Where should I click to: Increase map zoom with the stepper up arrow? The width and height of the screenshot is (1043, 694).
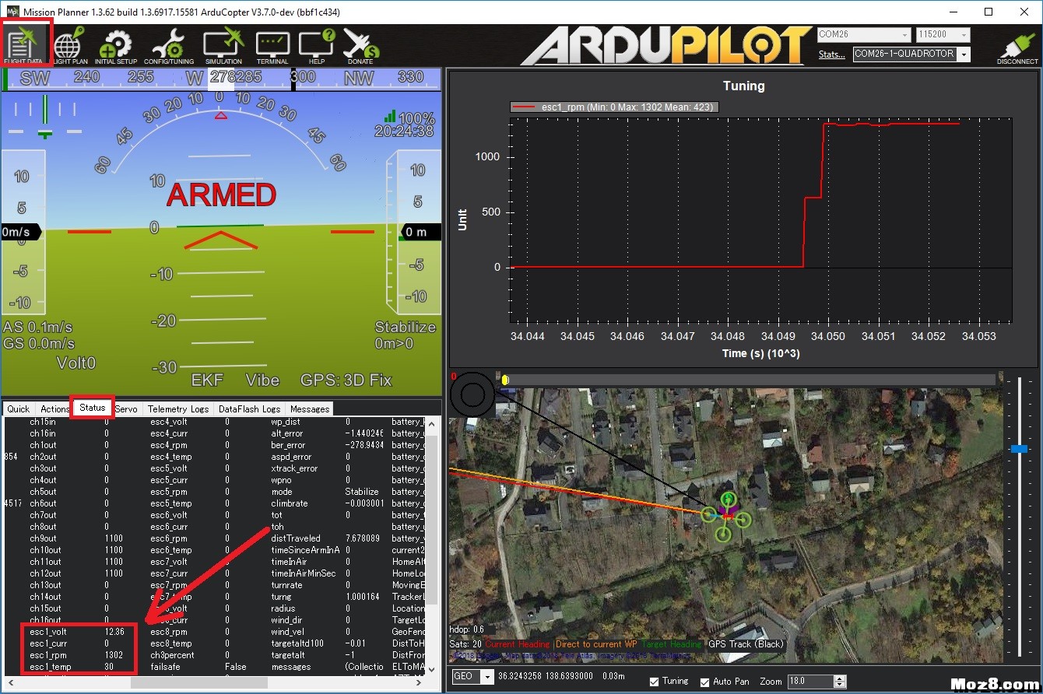[x=840, y=678]
